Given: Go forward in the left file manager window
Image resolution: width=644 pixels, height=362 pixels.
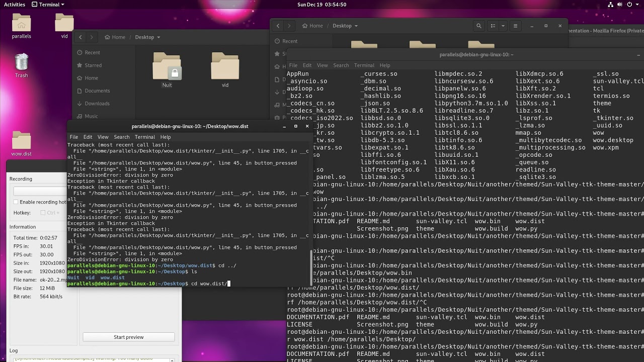Looking at the screenshot, I should [x=92, y=37].
